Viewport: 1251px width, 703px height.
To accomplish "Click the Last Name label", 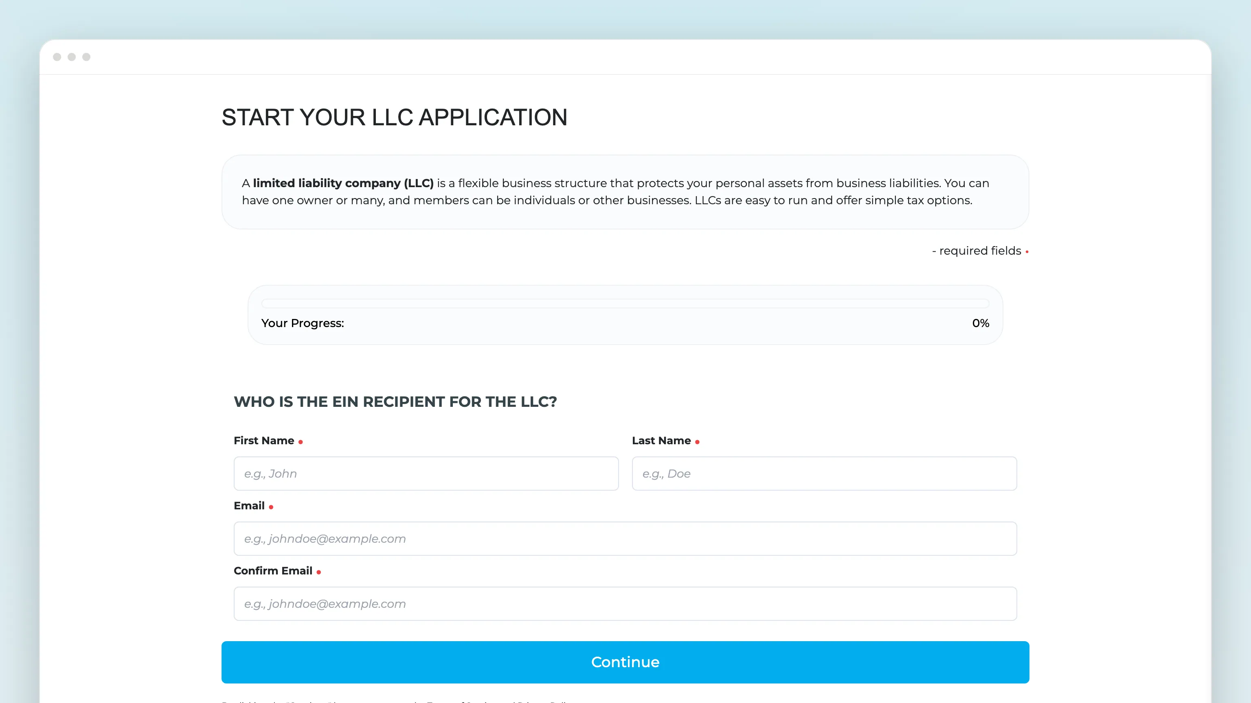I will 661,441.
